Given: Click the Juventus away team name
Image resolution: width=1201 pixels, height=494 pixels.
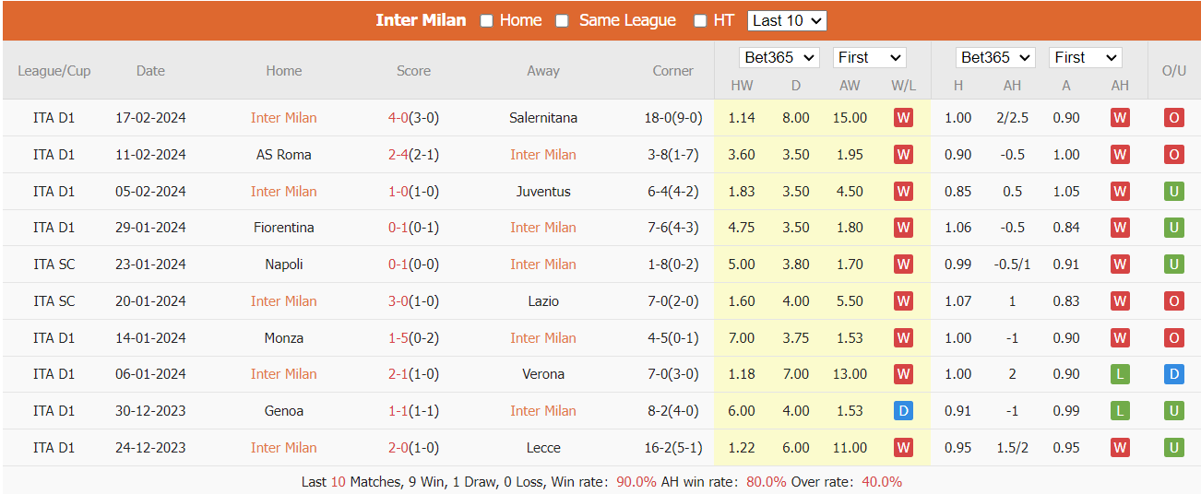Looking at the screenshot, I should (543, 192).
